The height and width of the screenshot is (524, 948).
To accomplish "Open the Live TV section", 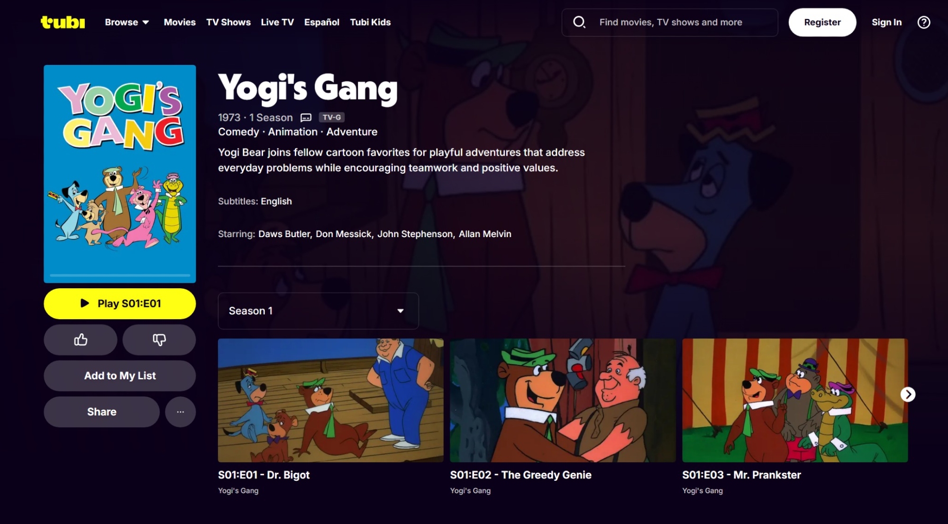I will point(277,22).
